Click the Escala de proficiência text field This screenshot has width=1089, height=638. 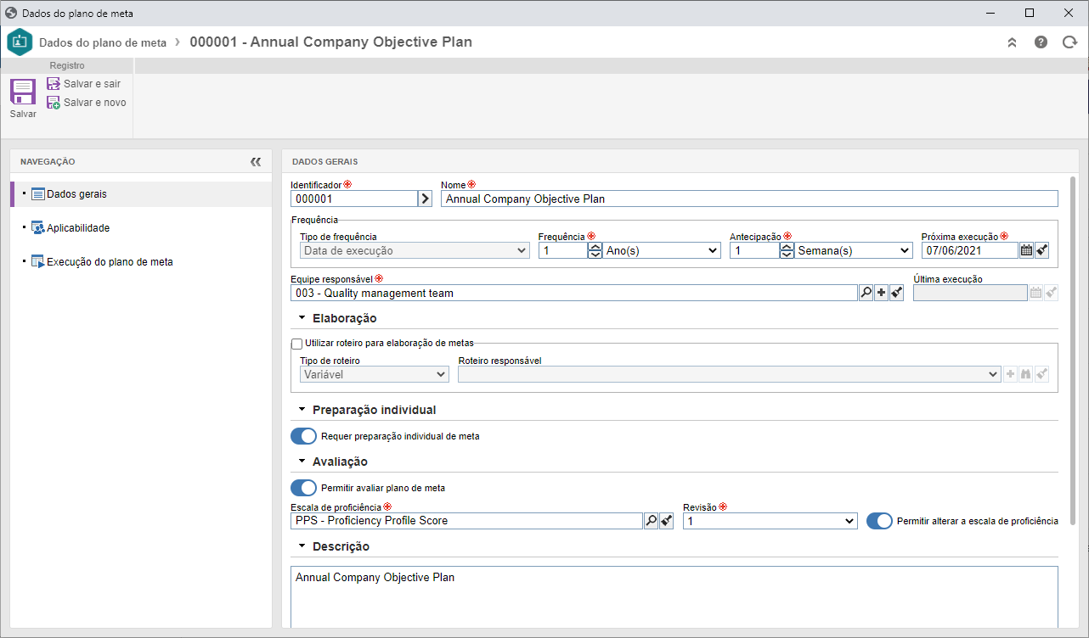[466, 521]
